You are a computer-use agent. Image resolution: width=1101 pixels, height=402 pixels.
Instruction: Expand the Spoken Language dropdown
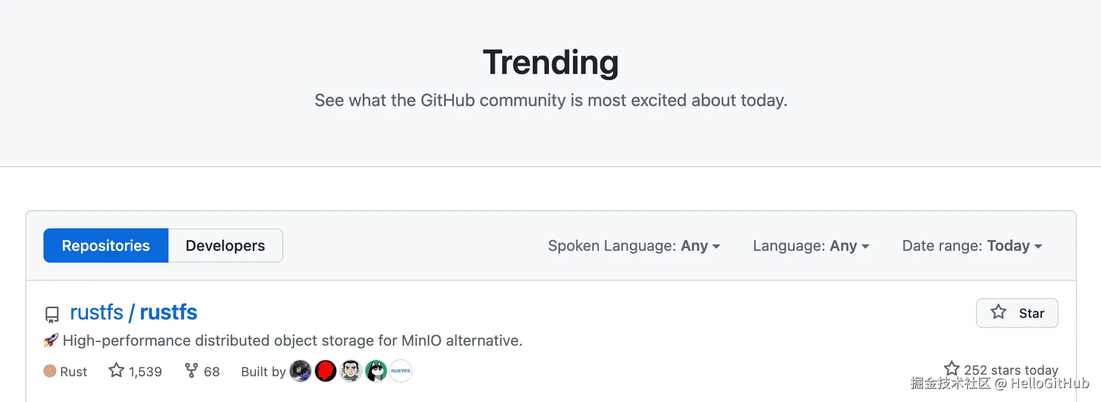tap(634, 246)
